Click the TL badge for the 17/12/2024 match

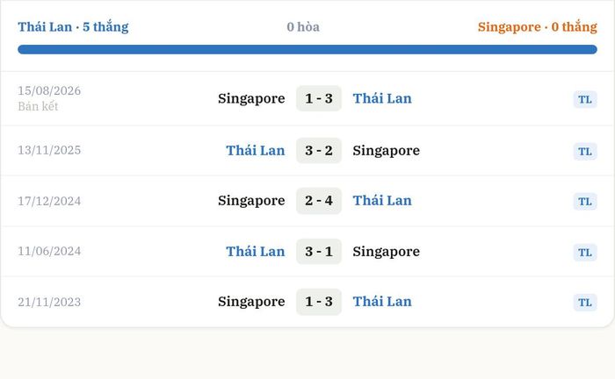pos(585,202)
